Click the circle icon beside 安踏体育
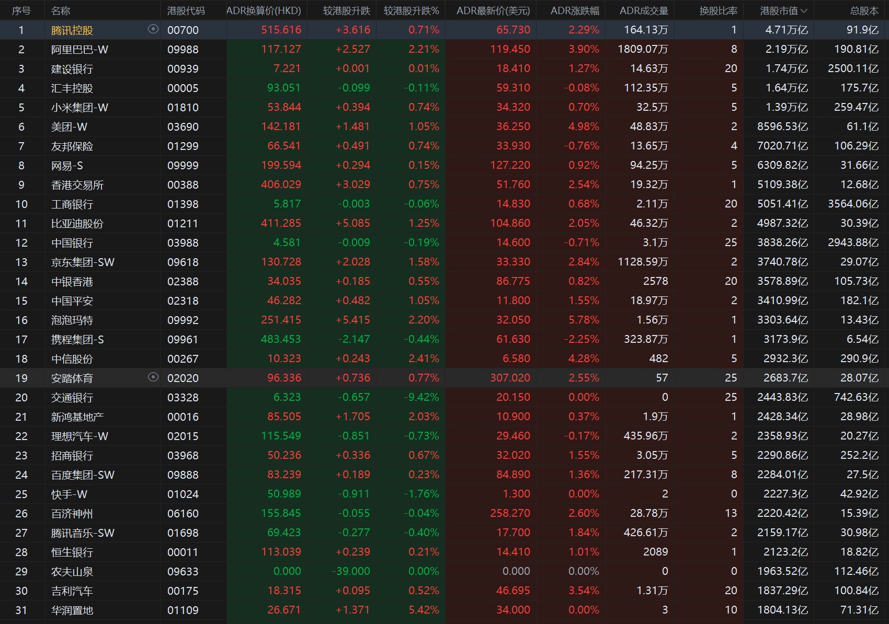This screenshot has width=889, height=624. tap(153, 377)
